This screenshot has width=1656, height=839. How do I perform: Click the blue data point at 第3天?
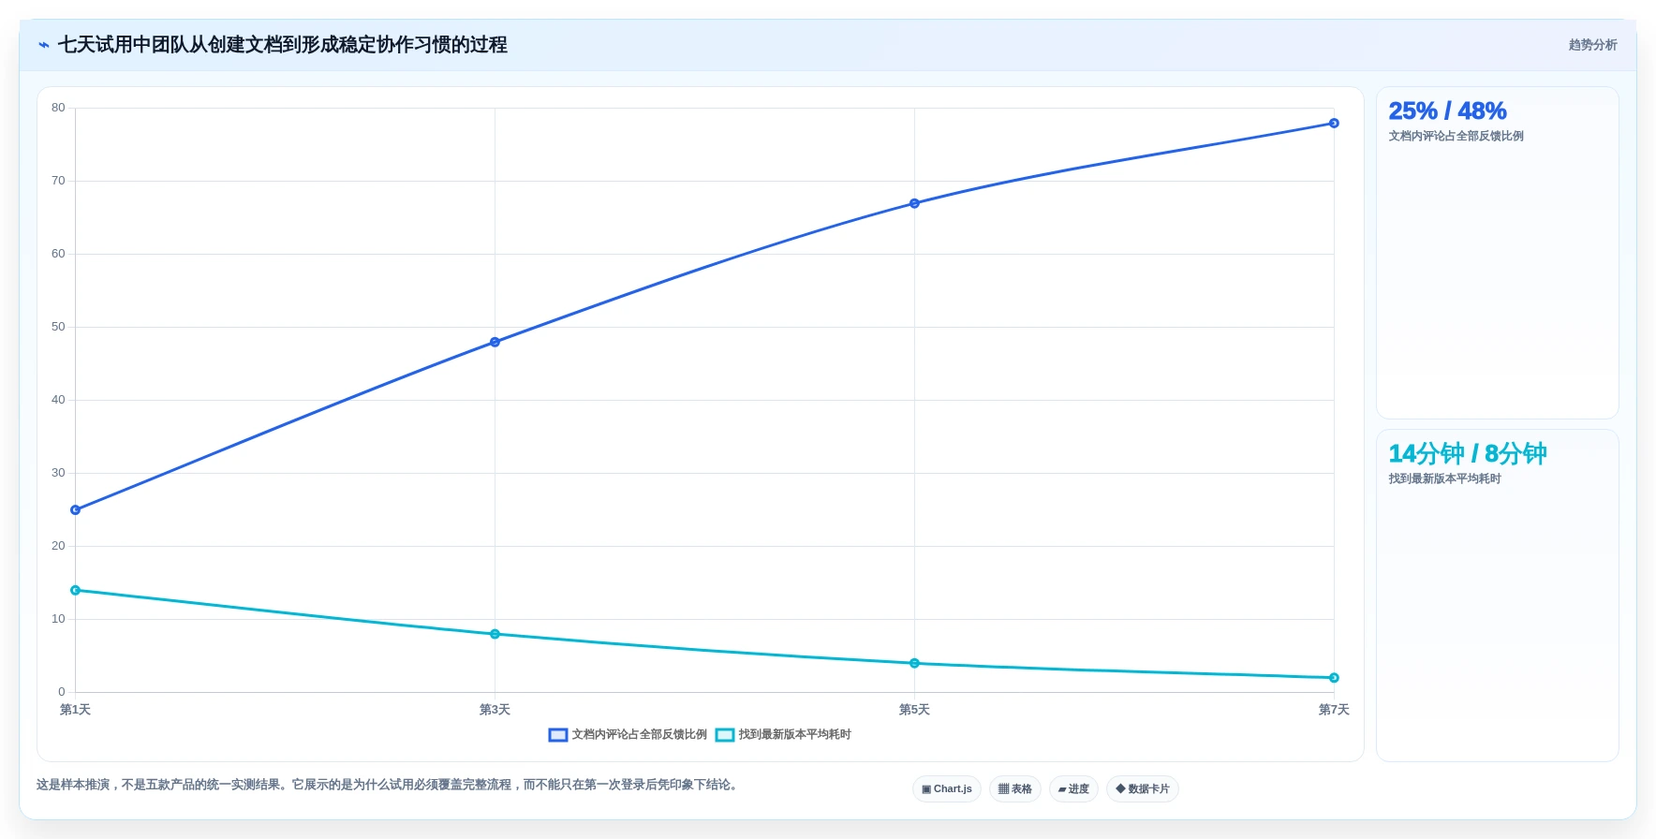coord(495,342)
